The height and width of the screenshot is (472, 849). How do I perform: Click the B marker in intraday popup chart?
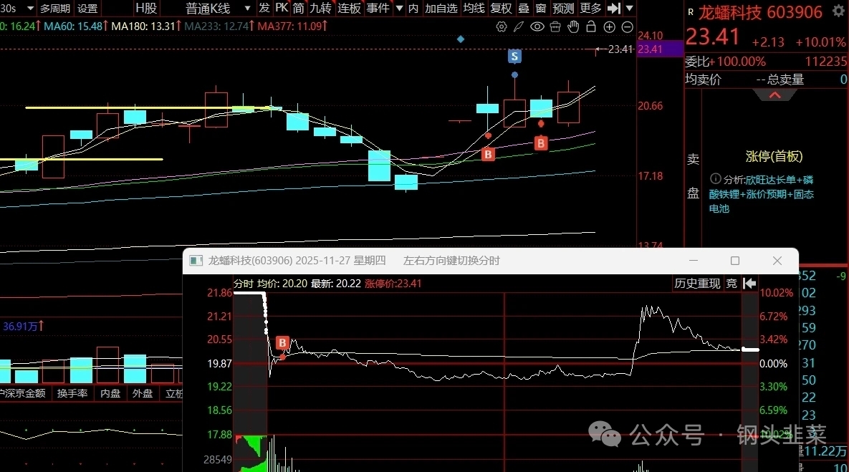(282, 342)
